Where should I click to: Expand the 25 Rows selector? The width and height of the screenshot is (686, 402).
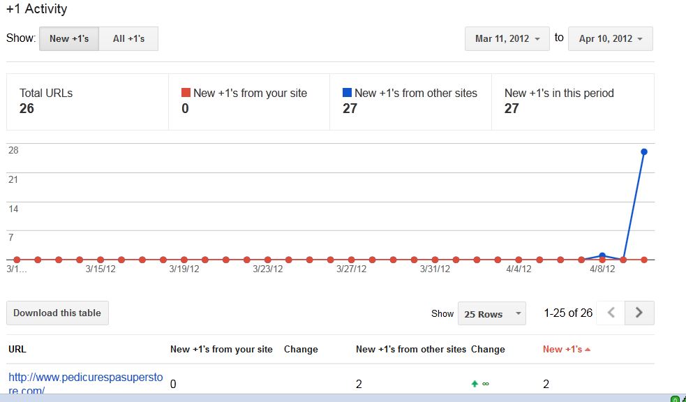point(492,313)
